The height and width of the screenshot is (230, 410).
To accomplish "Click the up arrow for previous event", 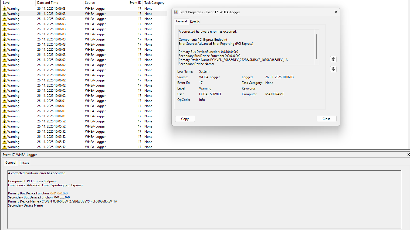I will tap(333, 59).
